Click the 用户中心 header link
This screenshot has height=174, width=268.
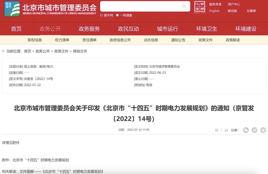(234, 4)
